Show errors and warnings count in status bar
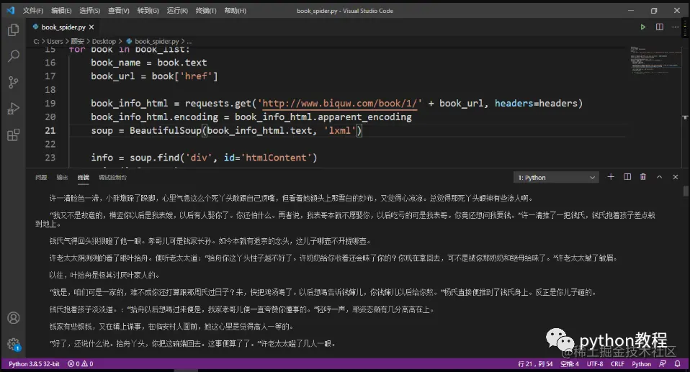Screen dimensions: 690x372 pos(80,363)
